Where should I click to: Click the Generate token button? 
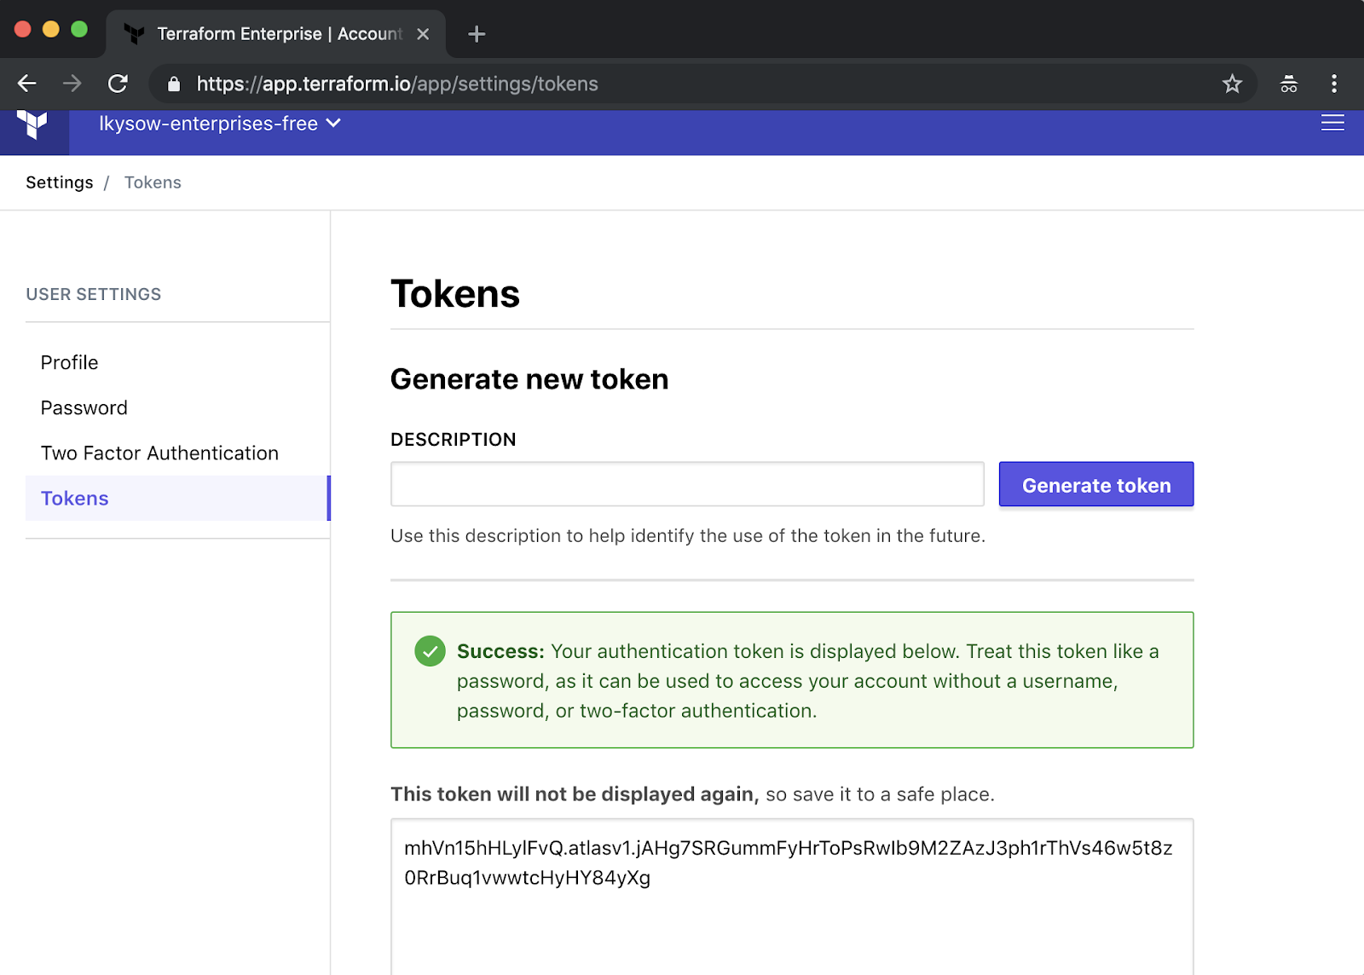coord(1096,484)
